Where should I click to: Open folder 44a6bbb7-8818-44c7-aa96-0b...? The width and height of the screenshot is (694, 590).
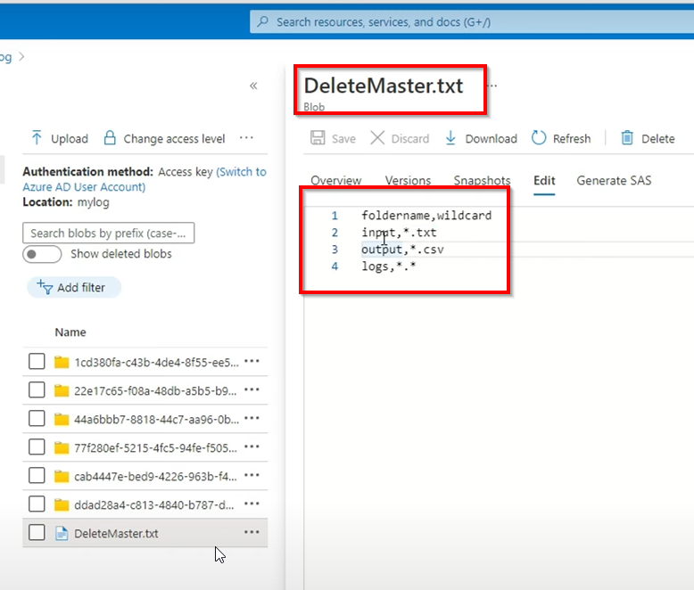coord(156,419)
